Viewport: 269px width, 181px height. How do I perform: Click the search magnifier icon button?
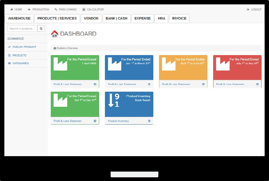[41, 29]
